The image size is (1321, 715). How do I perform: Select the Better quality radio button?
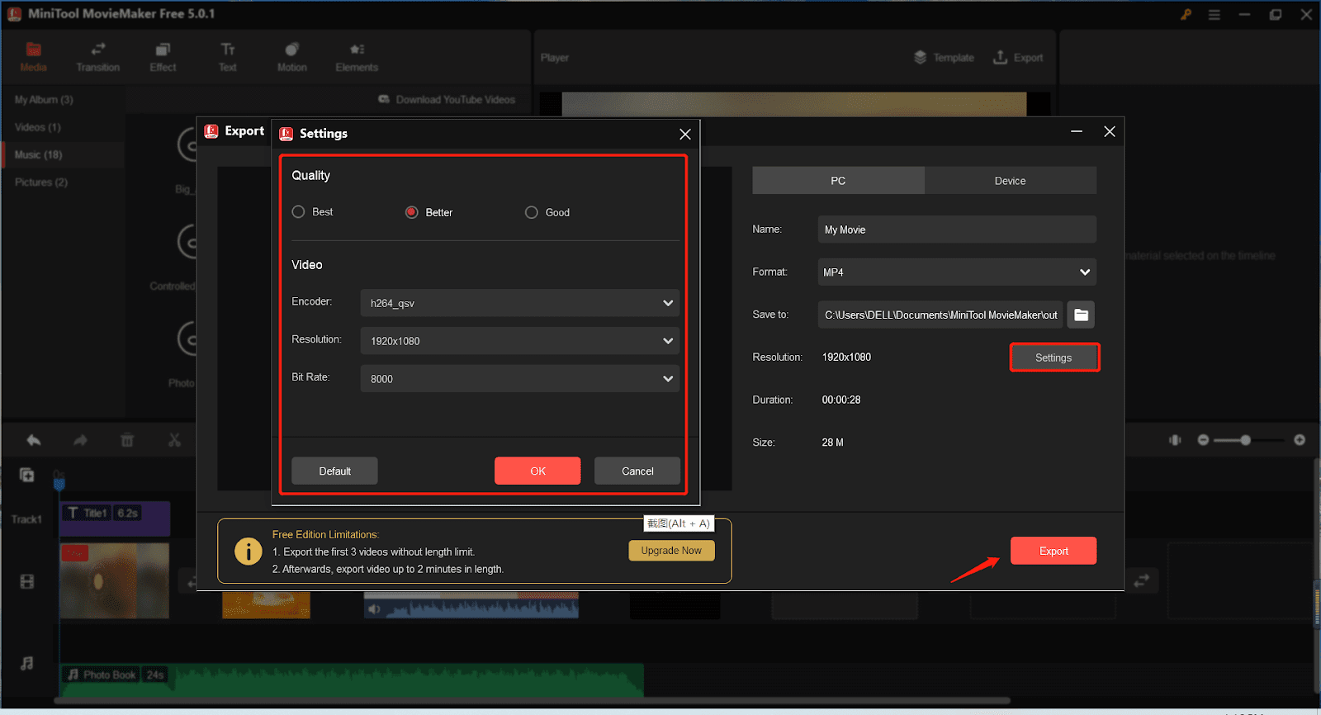click(x=411, y=212)
